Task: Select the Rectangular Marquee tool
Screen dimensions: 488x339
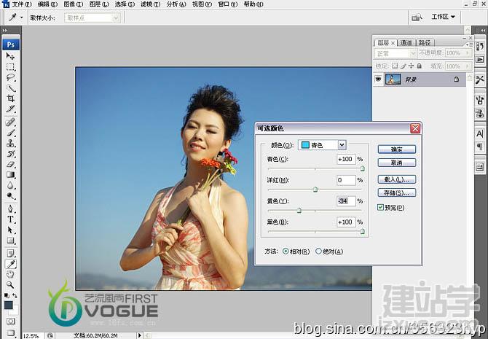Action: point(10,67)
